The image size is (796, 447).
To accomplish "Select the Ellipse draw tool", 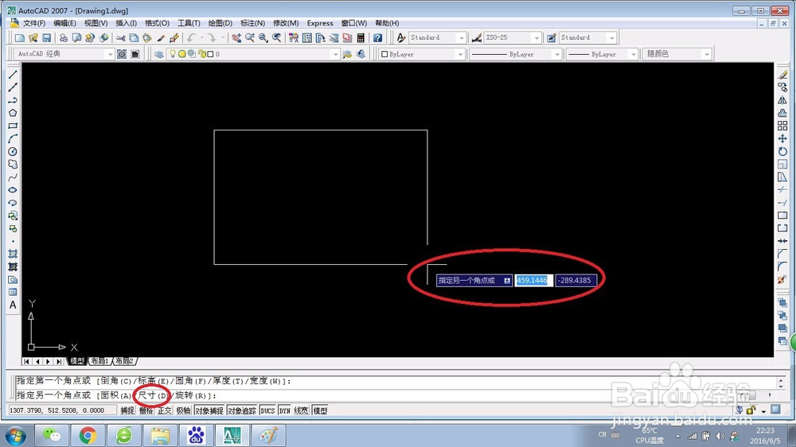I will [13, 190].
